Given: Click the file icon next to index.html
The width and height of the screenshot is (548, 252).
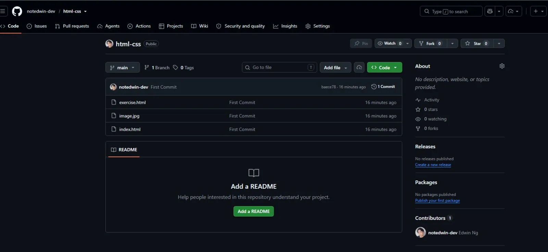Looking at the screenshot, I should click(x=114, y=129).
